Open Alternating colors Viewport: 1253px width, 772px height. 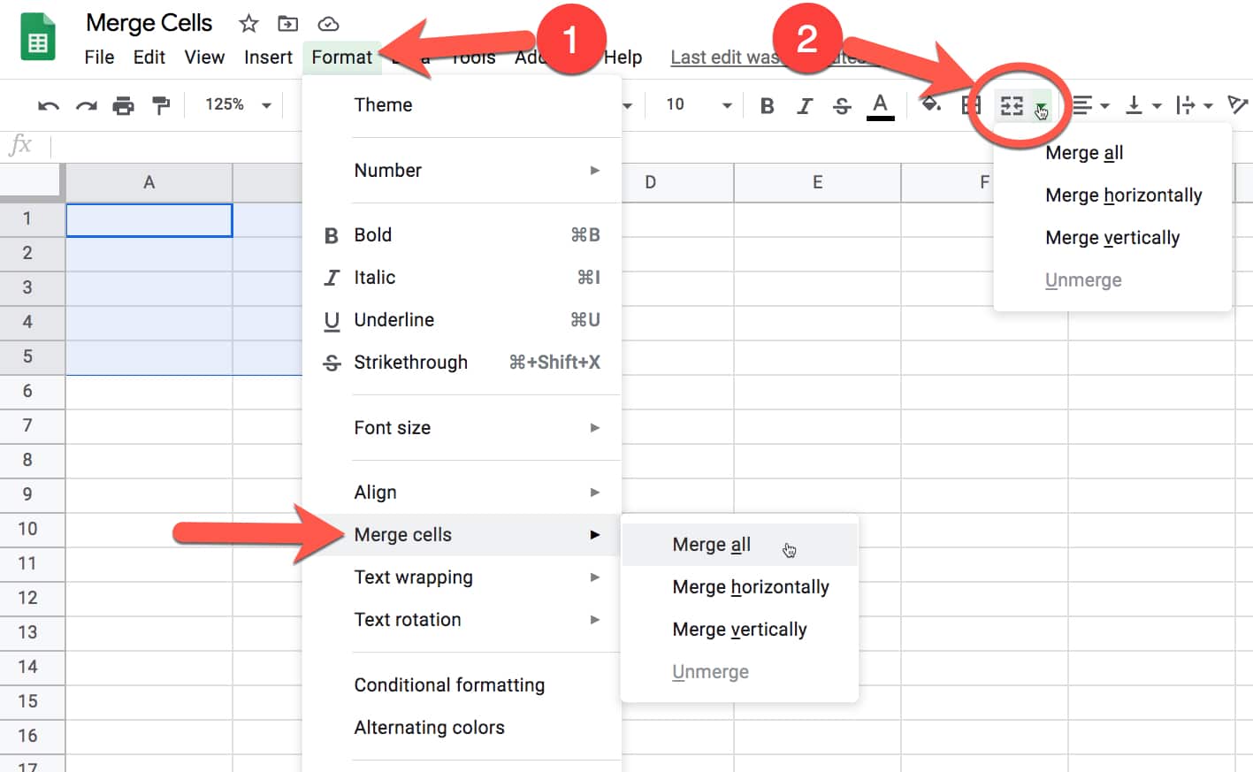462,728
